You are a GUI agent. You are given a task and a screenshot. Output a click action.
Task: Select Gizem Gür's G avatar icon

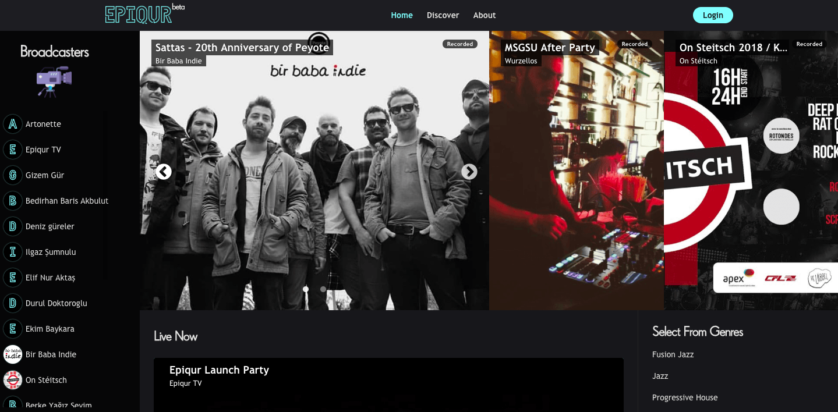12,175
